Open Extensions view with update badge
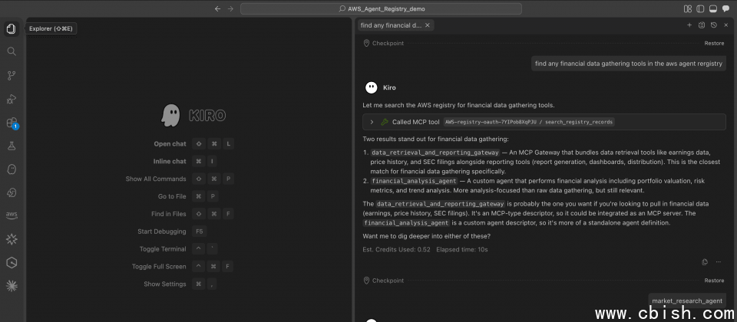This screenshot has width=737, height=322. [x=12, y=123]
